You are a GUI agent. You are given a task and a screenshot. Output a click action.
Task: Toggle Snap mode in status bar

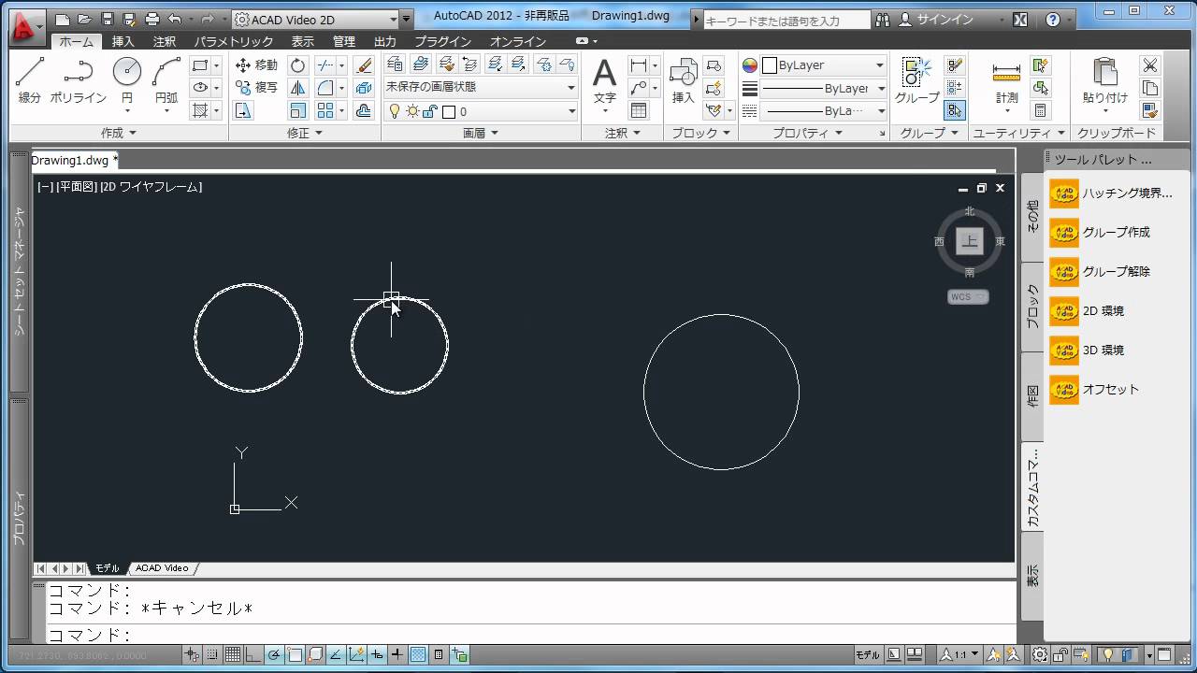click(212, 654)
